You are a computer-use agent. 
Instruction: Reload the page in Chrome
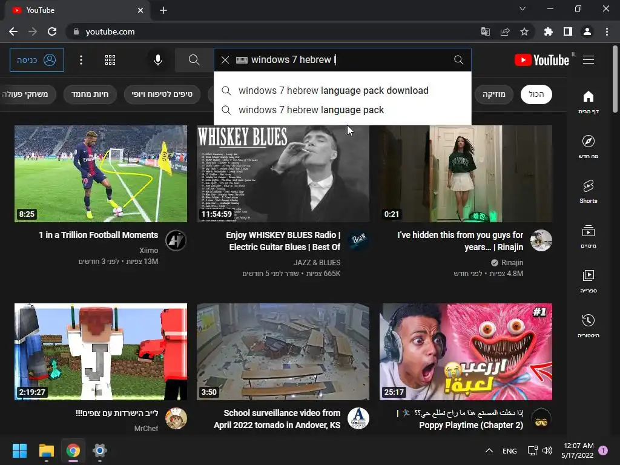tap(52, 31)
